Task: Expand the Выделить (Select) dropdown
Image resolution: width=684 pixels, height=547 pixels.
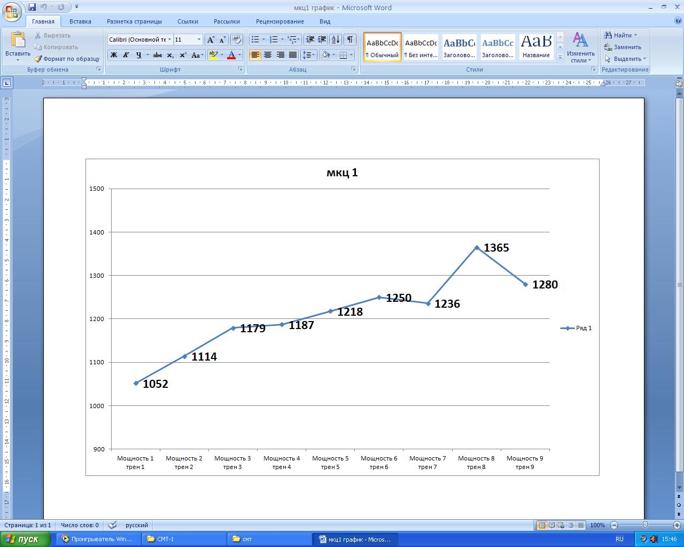Action: tap(644, 59)
